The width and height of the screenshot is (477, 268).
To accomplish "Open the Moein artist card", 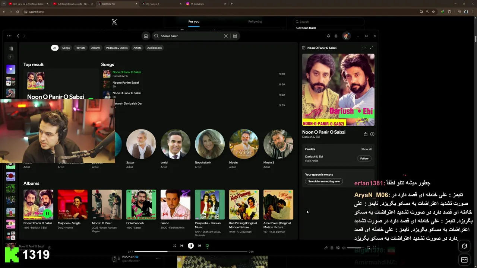I will (x=244, y=149).
